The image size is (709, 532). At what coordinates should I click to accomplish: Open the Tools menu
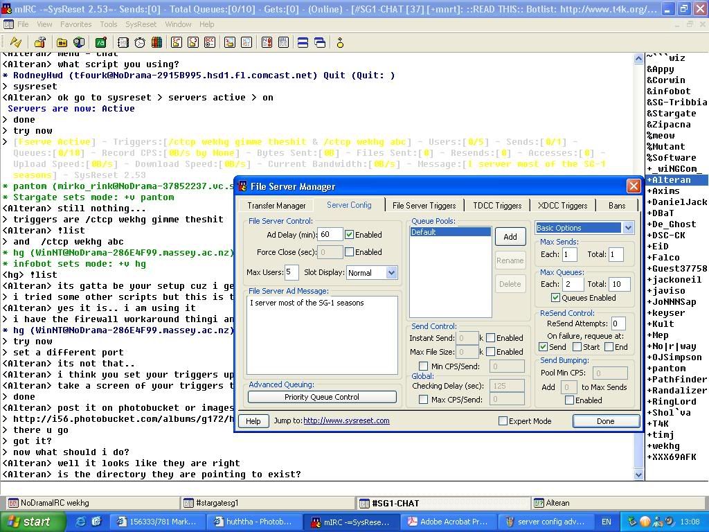(x=109, y=24)
